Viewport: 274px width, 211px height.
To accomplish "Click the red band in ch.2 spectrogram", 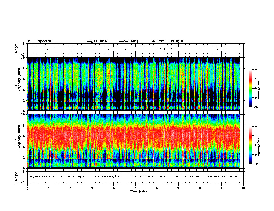I will pyautogui.click(x=134, y=137).
